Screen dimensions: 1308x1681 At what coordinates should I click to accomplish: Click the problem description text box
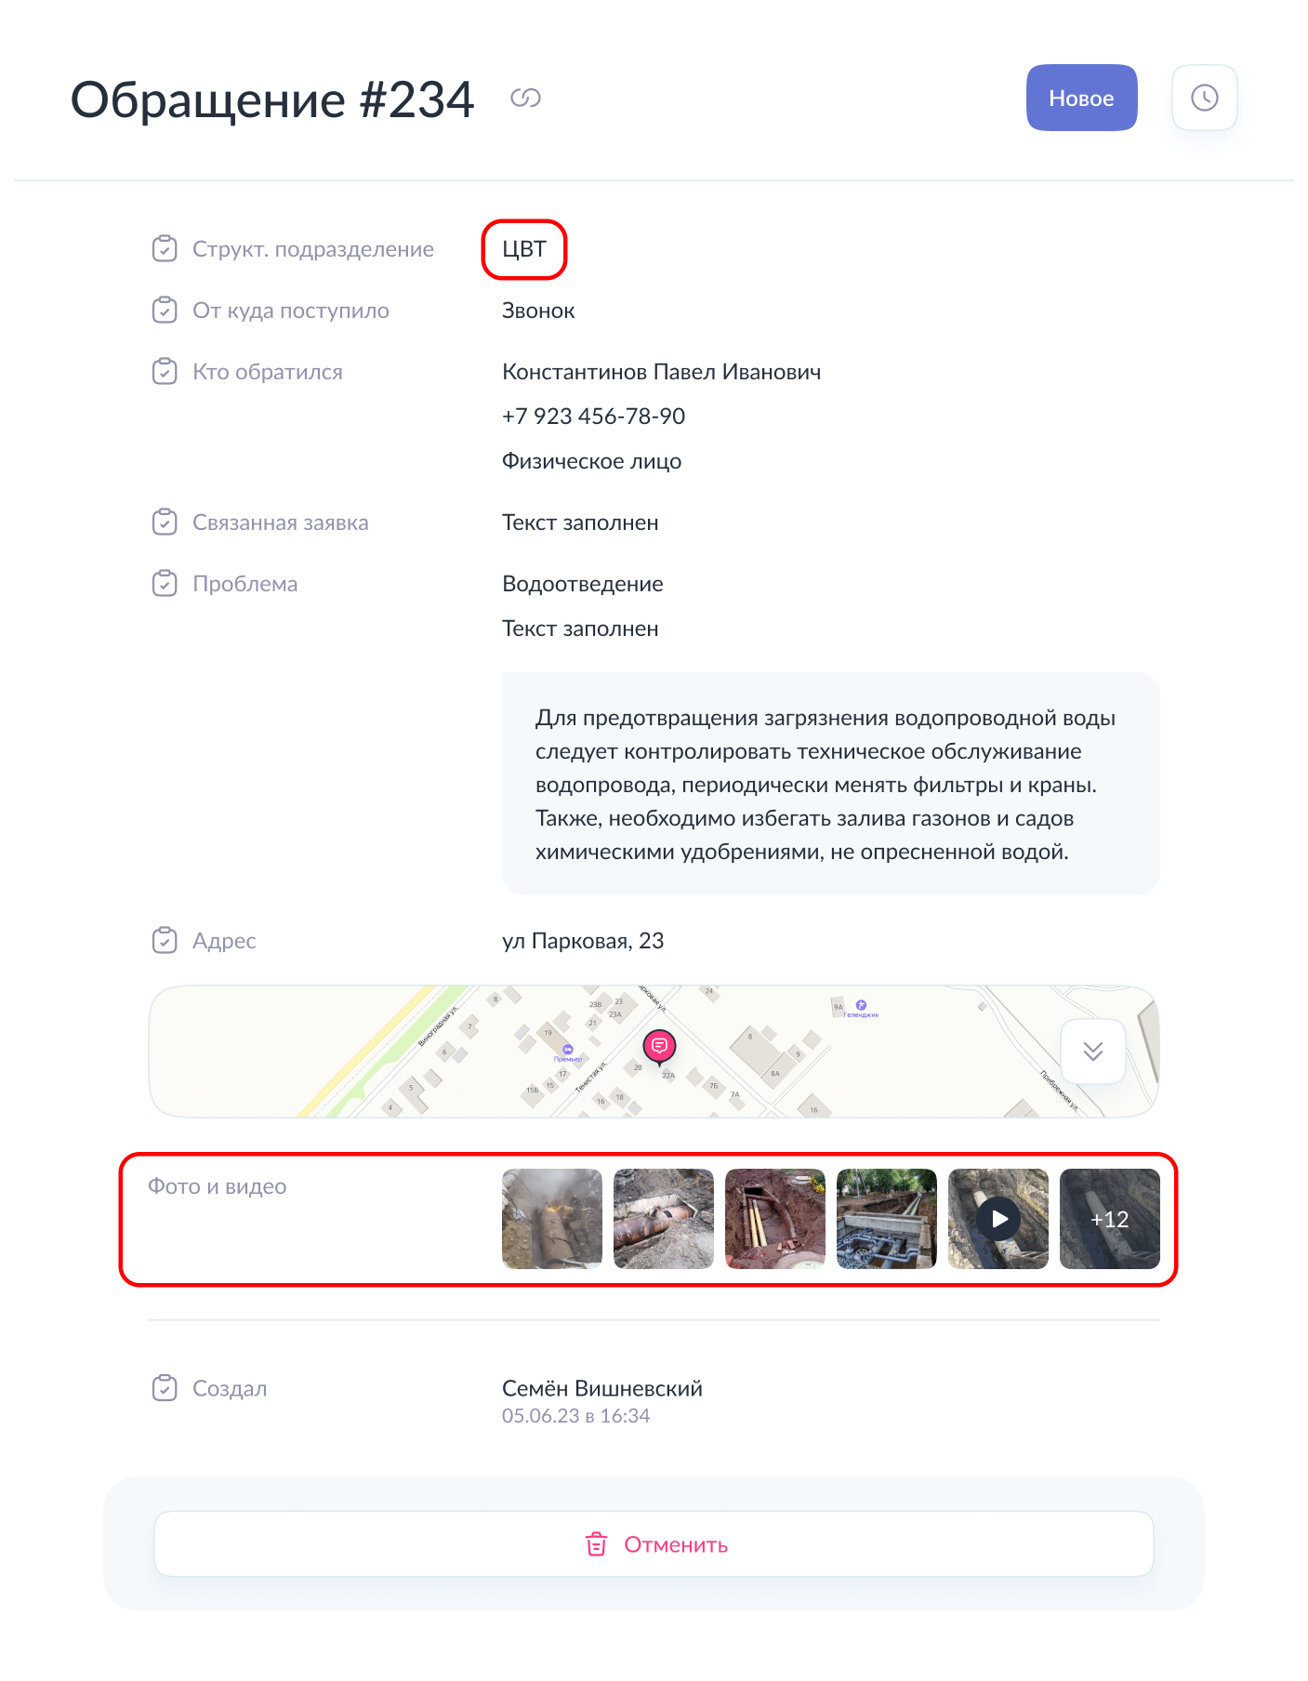click(x=830, y=784)
